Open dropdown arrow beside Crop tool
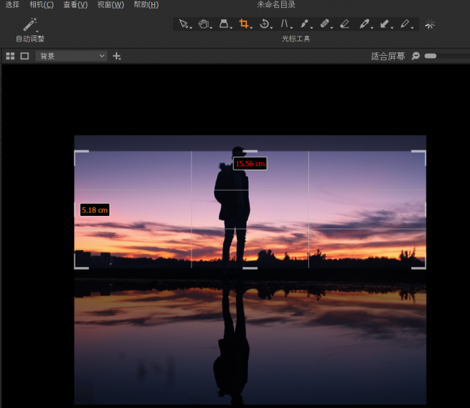The width and height of the screenshot is (470, 408). [x=251, y=28]
